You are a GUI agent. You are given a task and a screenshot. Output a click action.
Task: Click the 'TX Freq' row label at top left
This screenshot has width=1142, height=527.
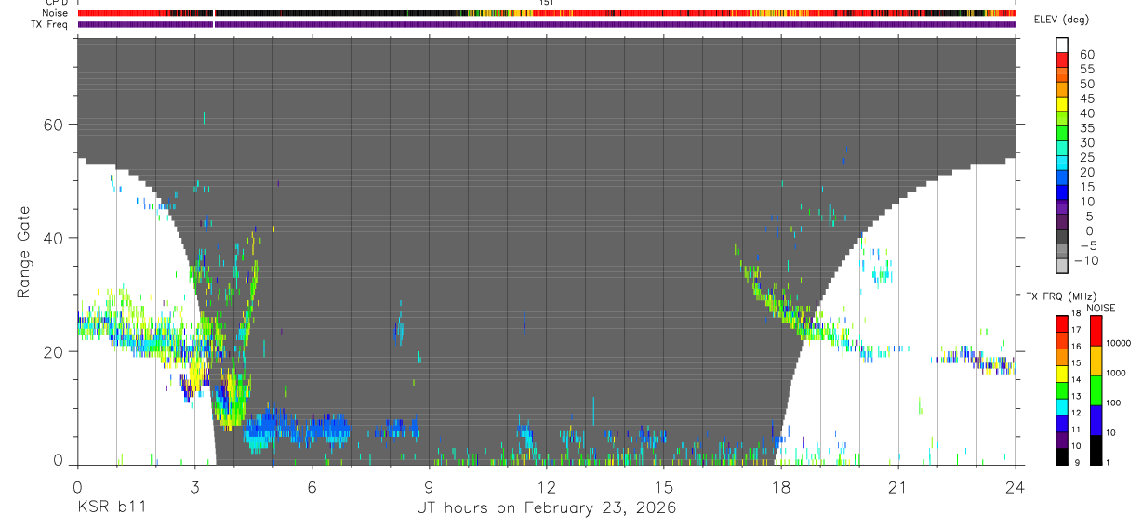click(x=51, y=23)
